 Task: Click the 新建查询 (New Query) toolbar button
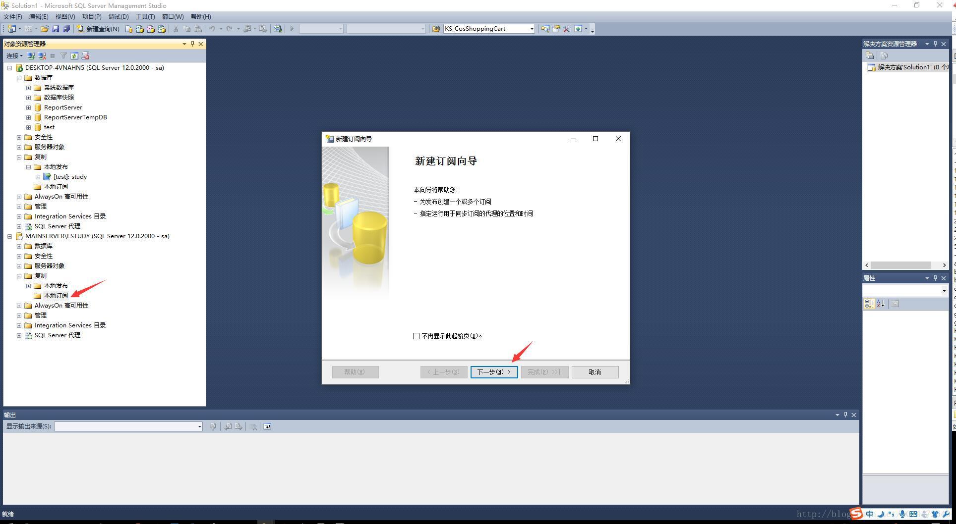(98, 29)
